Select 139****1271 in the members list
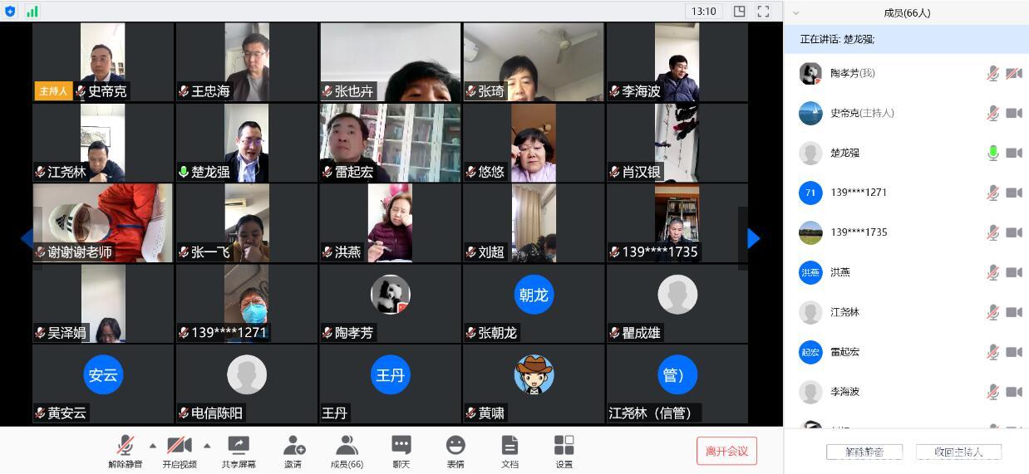Image resolution: width=1029 pixels, height=474 pixels. point(858,193)
